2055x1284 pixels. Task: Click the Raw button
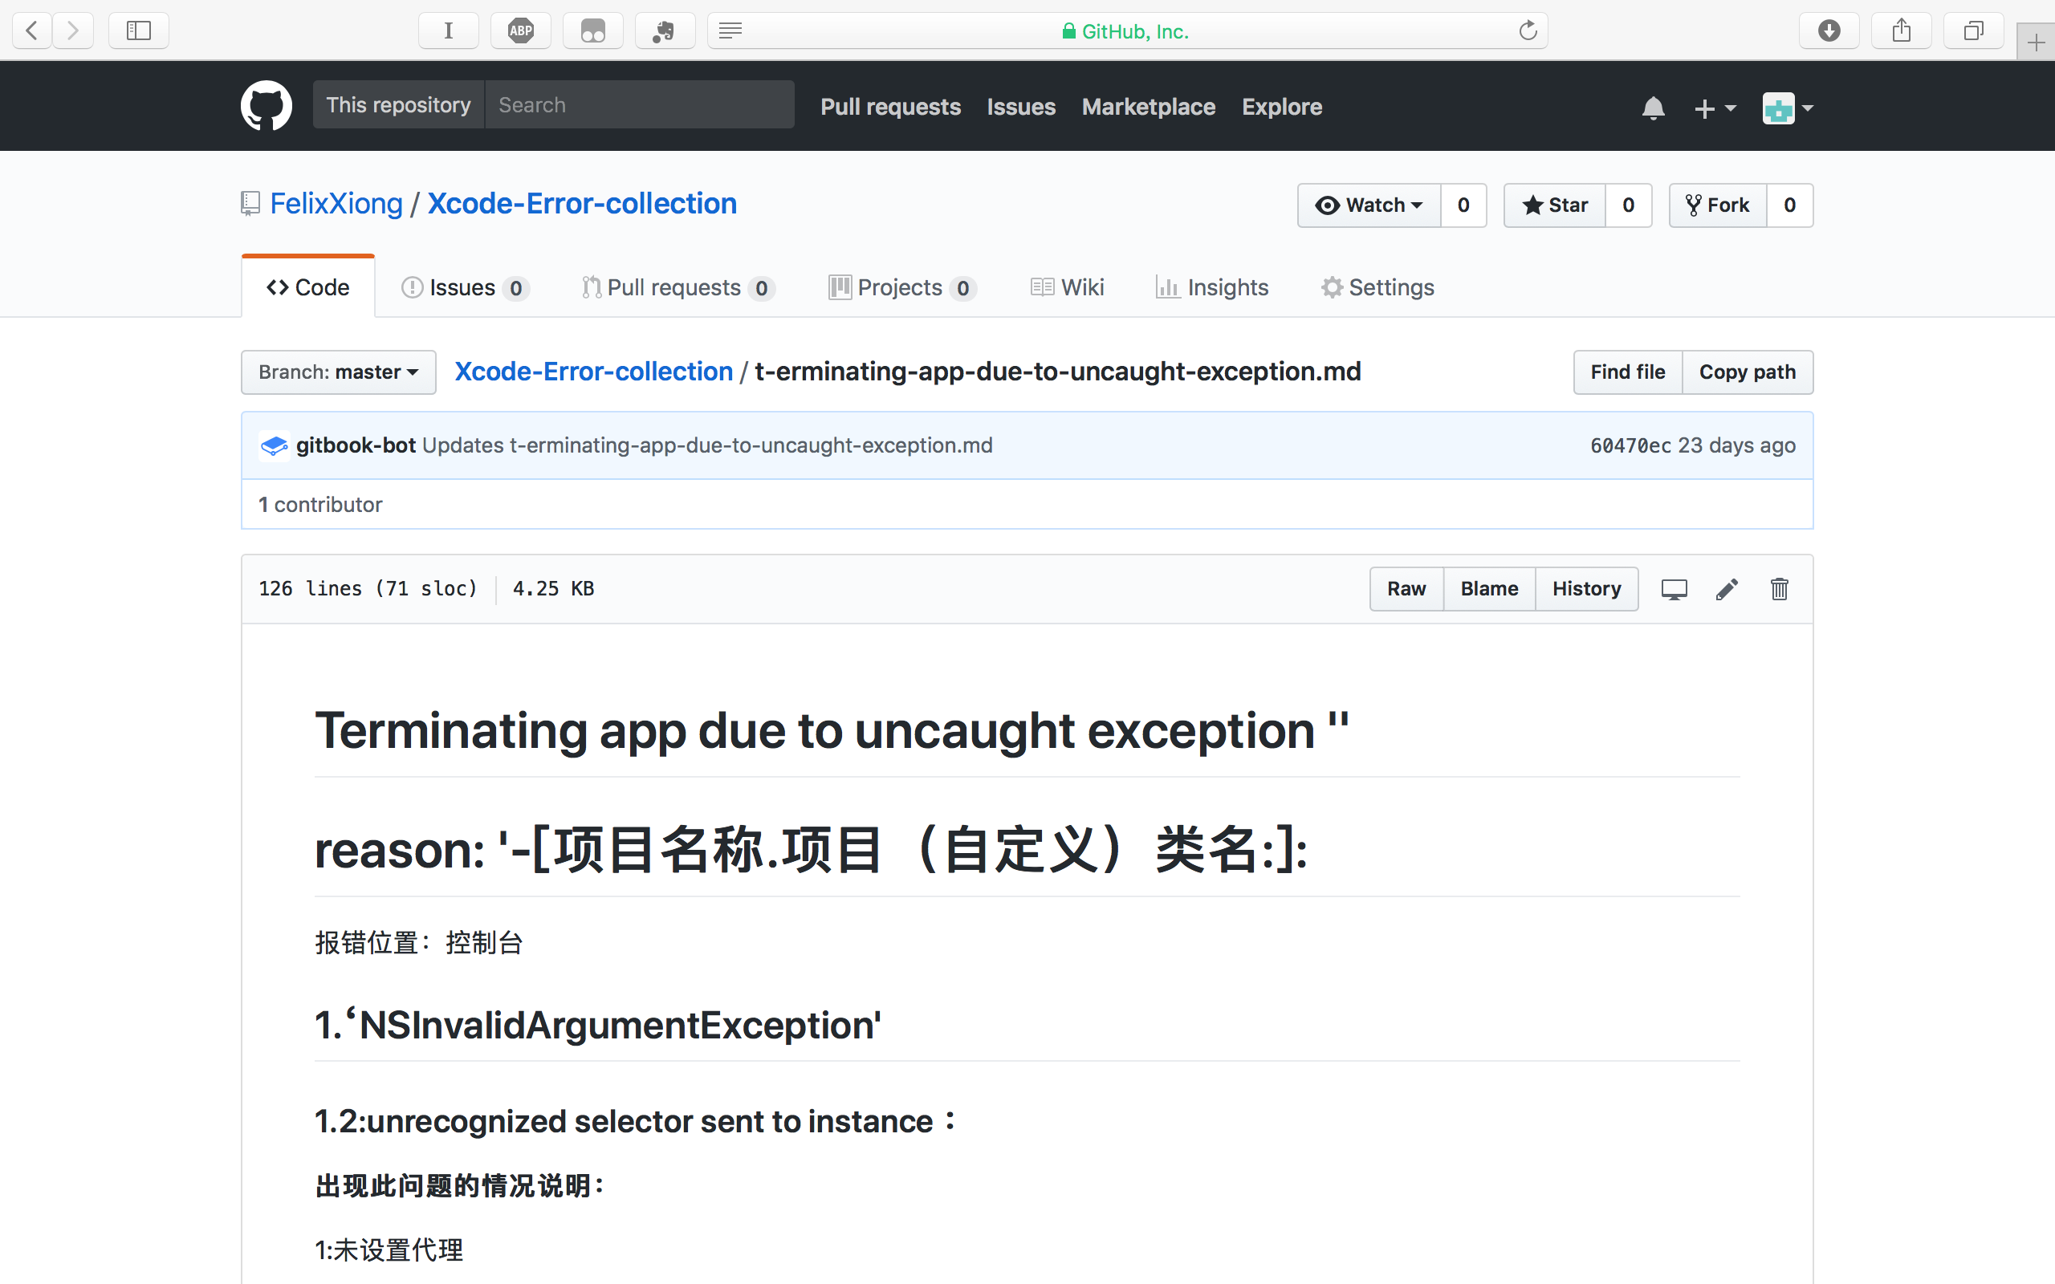point(1406,588)
